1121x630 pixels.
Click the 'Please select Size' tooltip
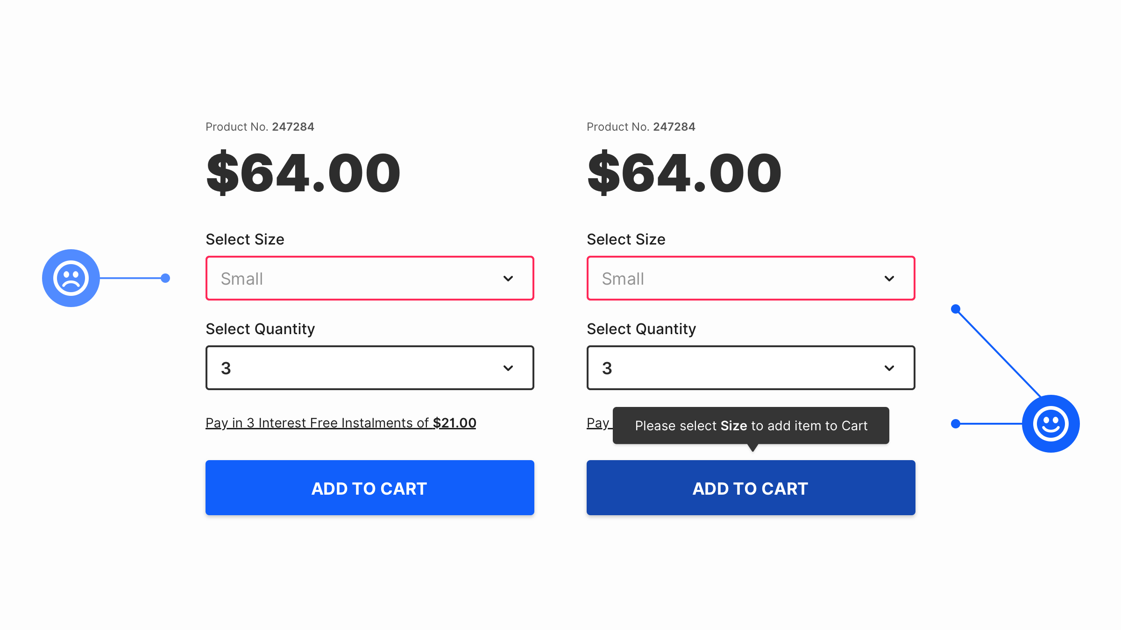[751, 426]
